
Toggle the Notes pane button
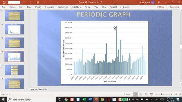pos(127,94)
